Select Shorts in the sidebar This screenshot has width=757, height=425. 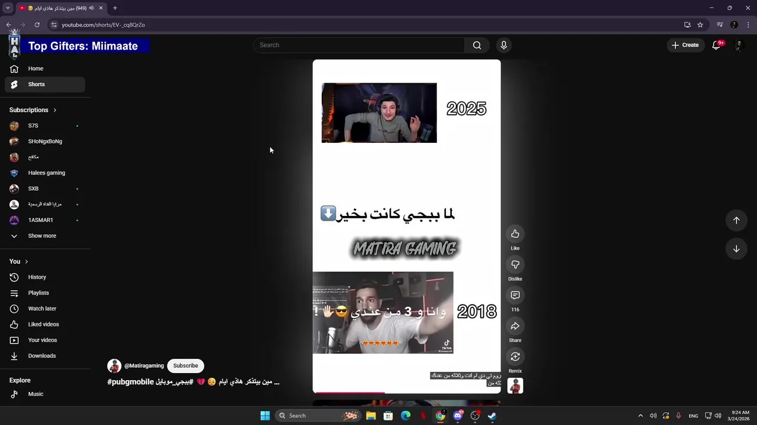click(45, 84)
